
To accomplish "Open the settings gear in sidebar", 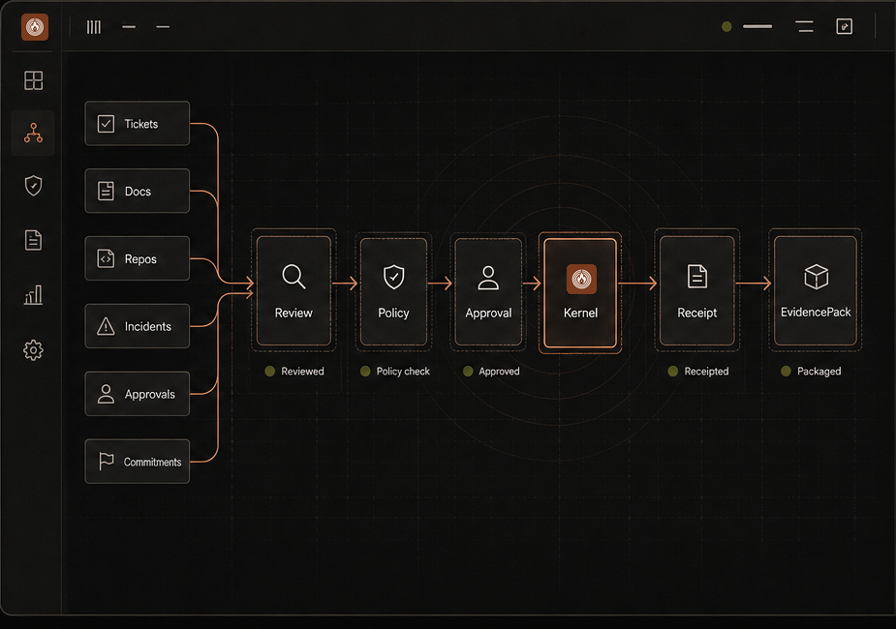I will coord(33,350).
